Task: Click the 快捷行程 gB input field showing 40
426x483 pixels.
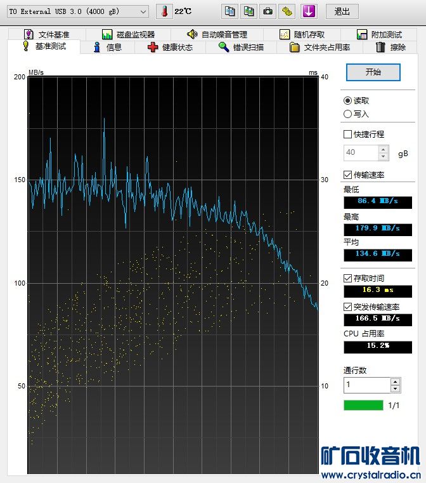Action: click(x=361, y=153)
